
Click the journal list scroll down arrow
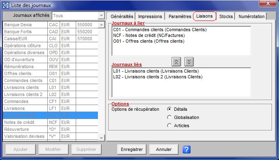[101, 138]
